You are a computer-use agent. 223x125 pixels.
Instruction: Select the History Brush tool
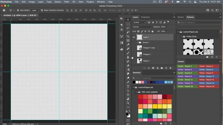click(128, 61)
